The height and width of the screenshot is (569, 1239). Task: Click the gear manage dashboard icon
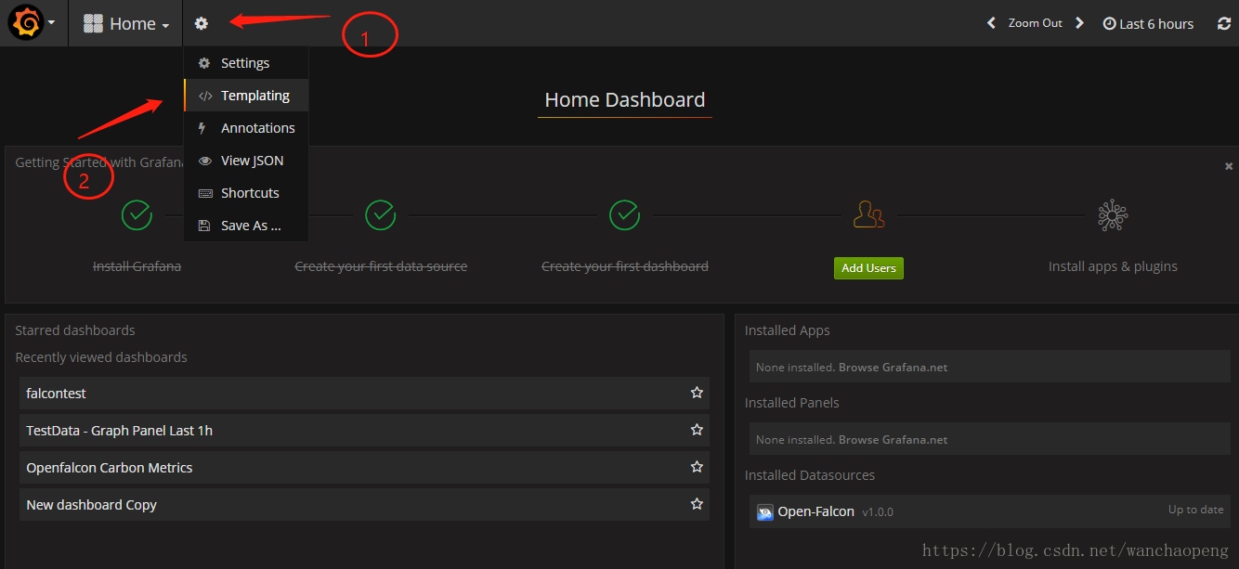point(201,23)
